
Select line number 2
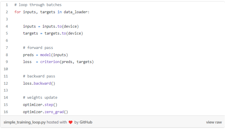point(7,12)
